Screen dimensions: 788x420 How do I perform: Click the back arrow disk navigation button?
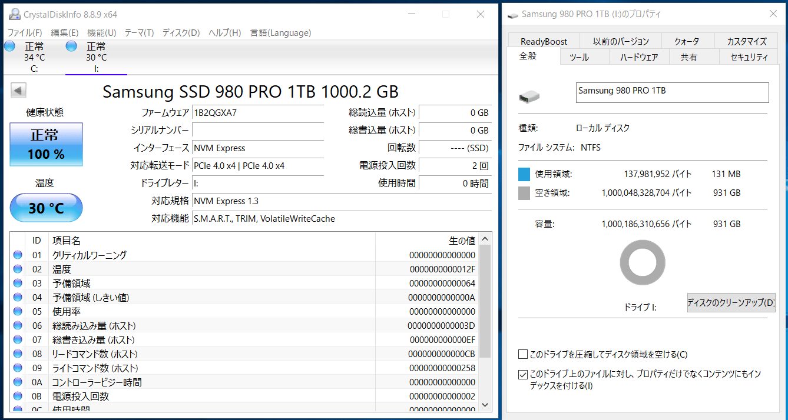18,91
